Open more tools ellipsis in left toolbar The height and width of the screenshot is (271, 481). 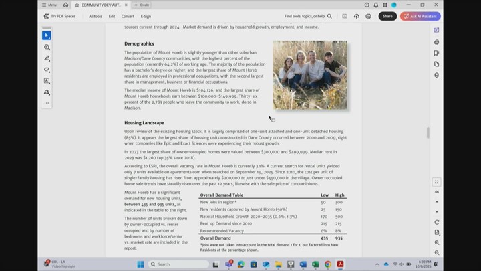[47, 103]
